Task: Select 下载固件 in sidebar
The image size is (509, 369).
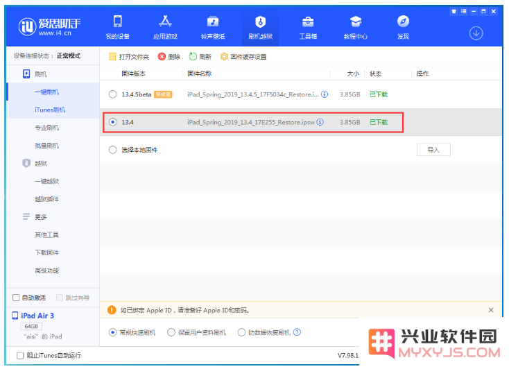Action: pos(46,252)
